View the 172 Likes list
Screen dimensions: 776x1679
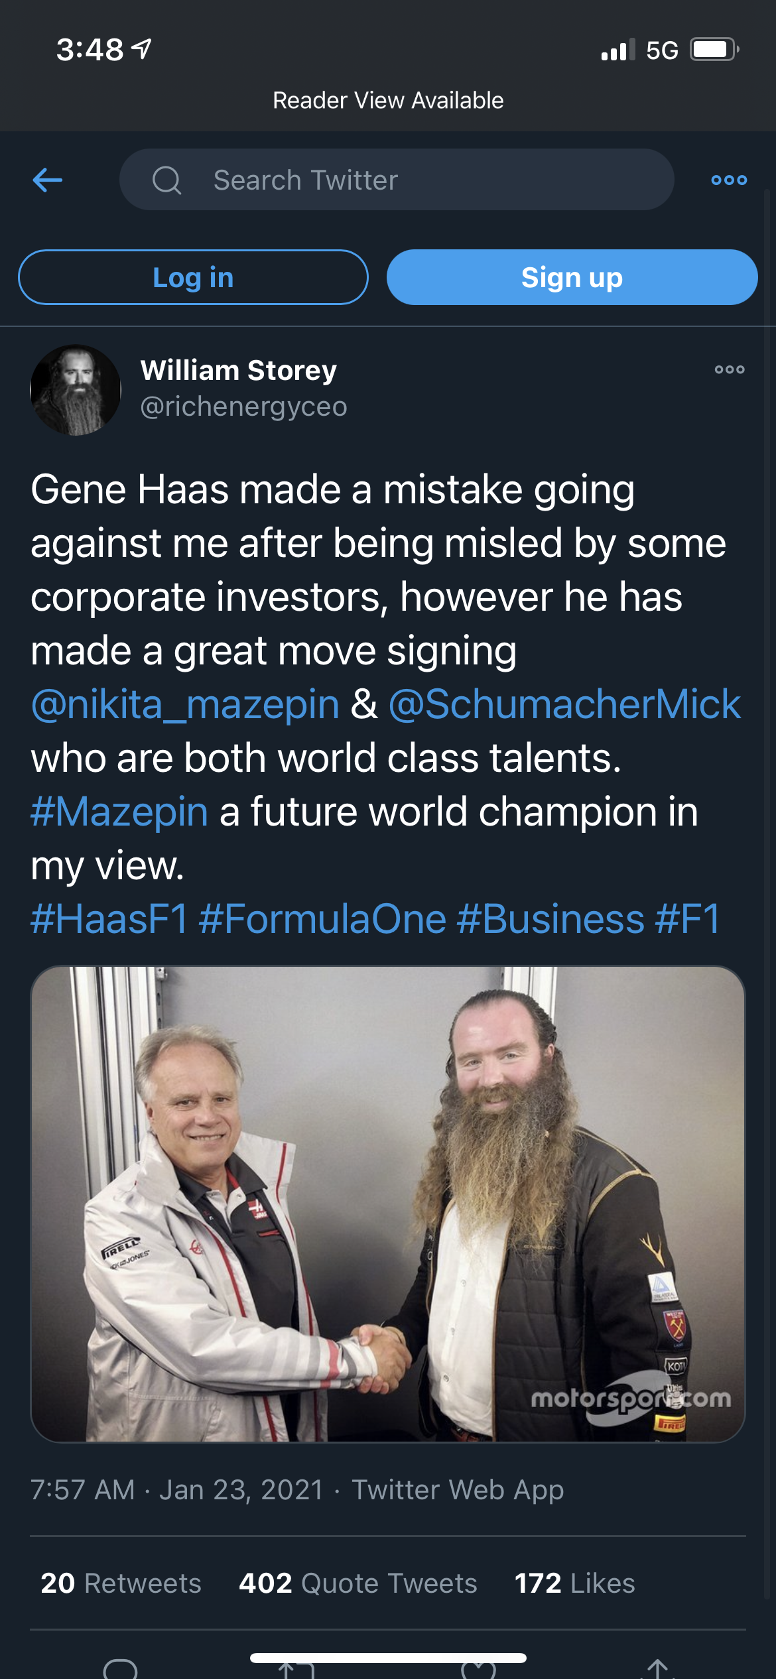pyautogui.click(x=574, y=1583)
